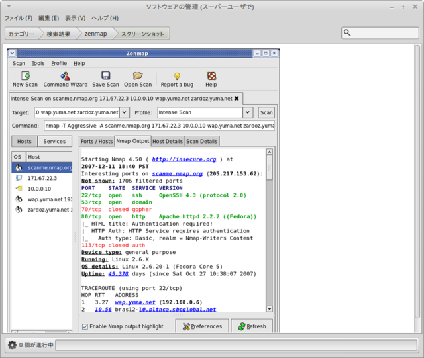Click the wap.yuma.net traceroute link
The image size is (424, 358).
(135, 302)
